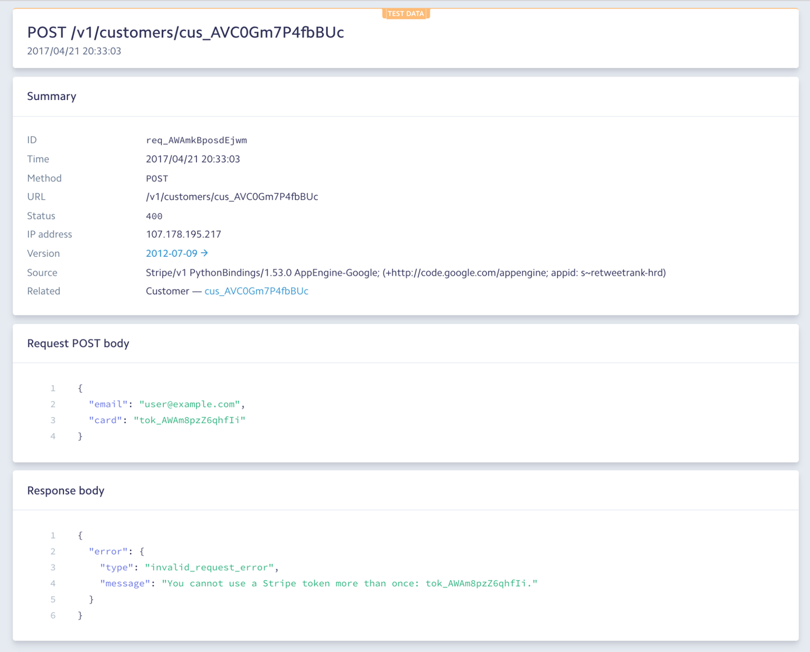Screen dimensions: 810x652
Task: Click the Status value 400
Action: (x=154, y=216)
